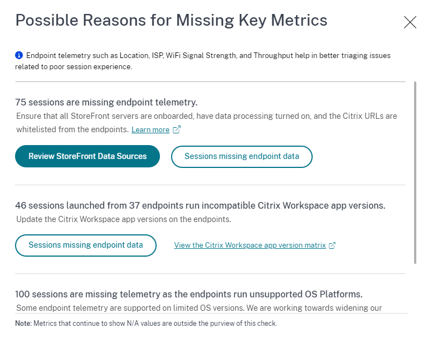The height and width of the screenshot is (337, 428).
Task: Select the 75 sessions missing endpoint telemetry heading
Action: coord(106,103)
